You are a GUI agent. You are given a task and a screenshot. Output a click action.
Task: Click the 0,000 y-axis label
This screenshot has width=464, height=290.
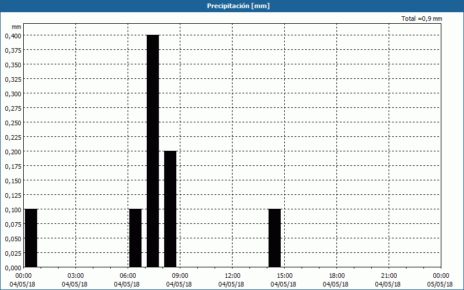click(13, 268)
